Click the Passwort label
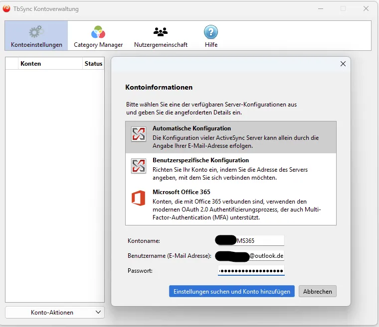Screen dimensions: 379x327 tap(140, 271)
